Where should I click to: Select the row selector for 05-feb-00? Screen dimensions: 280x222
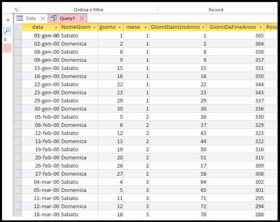[x=18, y=117]
